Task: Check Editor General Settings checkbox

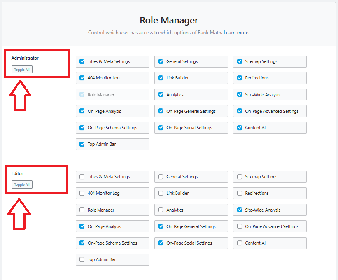Action: (x=161, y=177)
